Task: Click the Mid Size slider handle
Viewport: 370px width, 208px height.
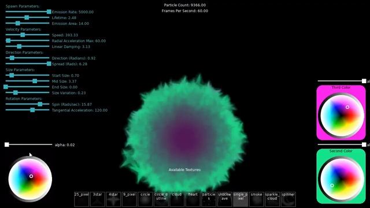Action: click(x=35, y=81)
